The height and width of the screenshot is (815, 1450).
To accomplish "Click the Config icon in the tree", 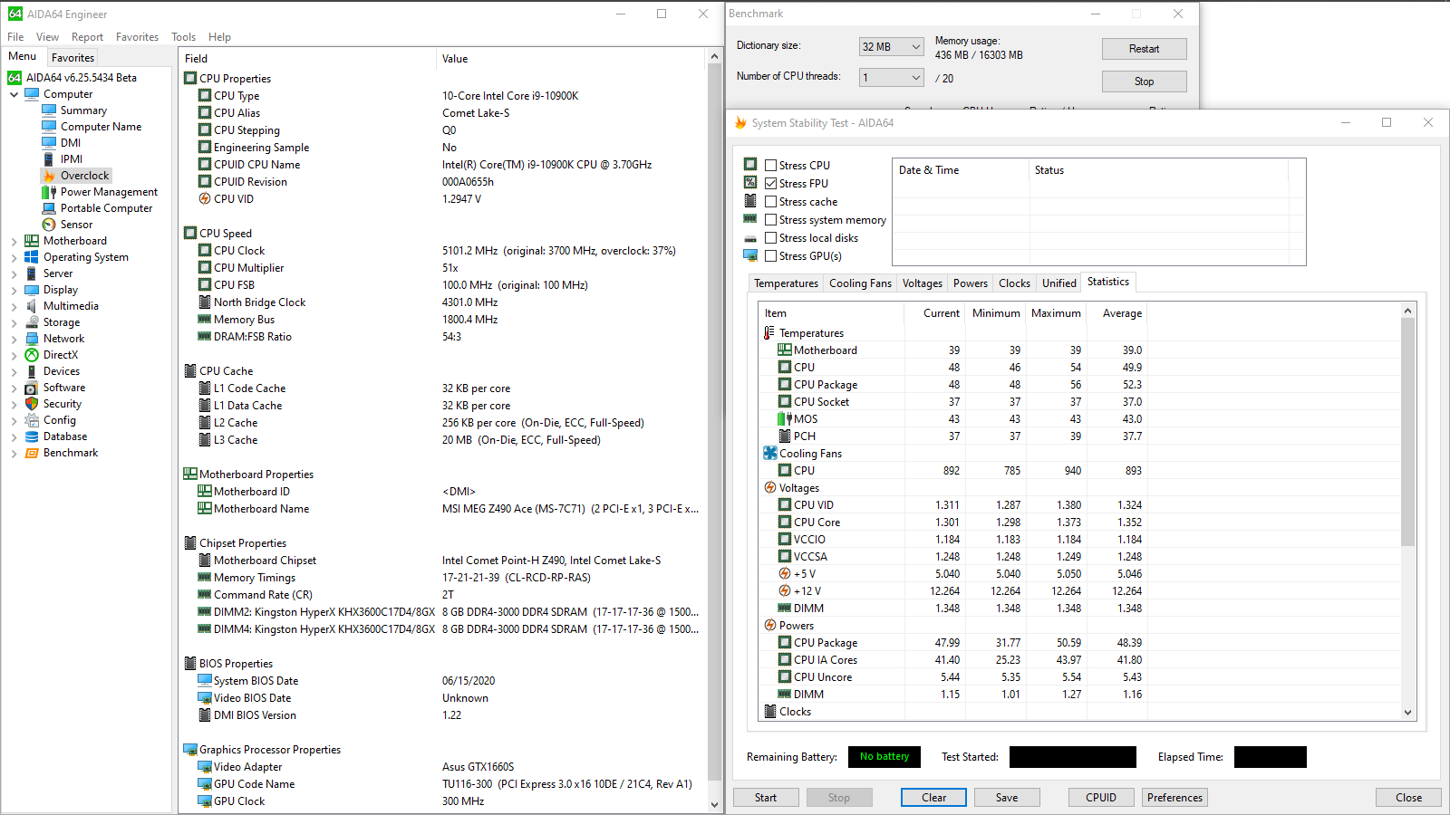I will [x=32, y=420].
